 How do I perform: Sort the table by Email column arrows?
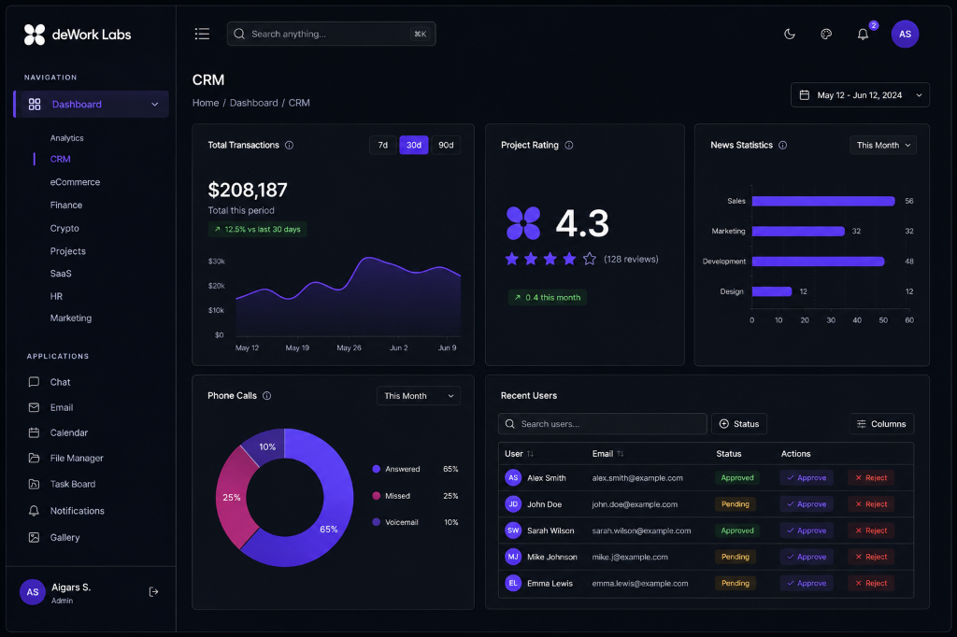click(621, 454)
